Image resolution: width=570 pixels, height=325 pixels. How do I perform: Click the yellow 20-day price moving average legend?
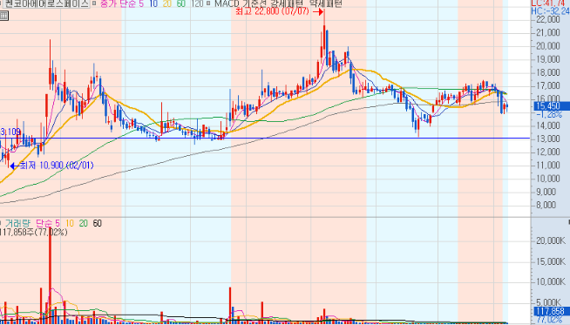(167, 3)
